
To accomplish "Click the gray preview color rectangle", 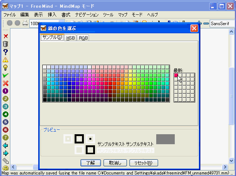I will [x=165, y=139].
